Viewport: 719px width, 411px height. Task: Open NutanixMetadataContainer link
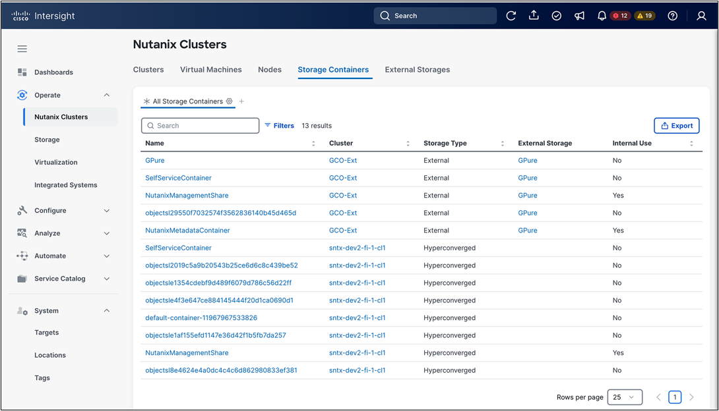pyautogui.click(x=187, y=231)
